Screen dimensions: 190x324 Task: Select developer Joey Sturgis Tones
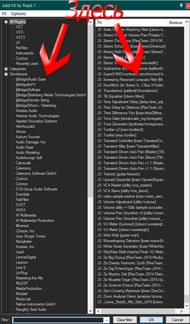pos(31,236)
